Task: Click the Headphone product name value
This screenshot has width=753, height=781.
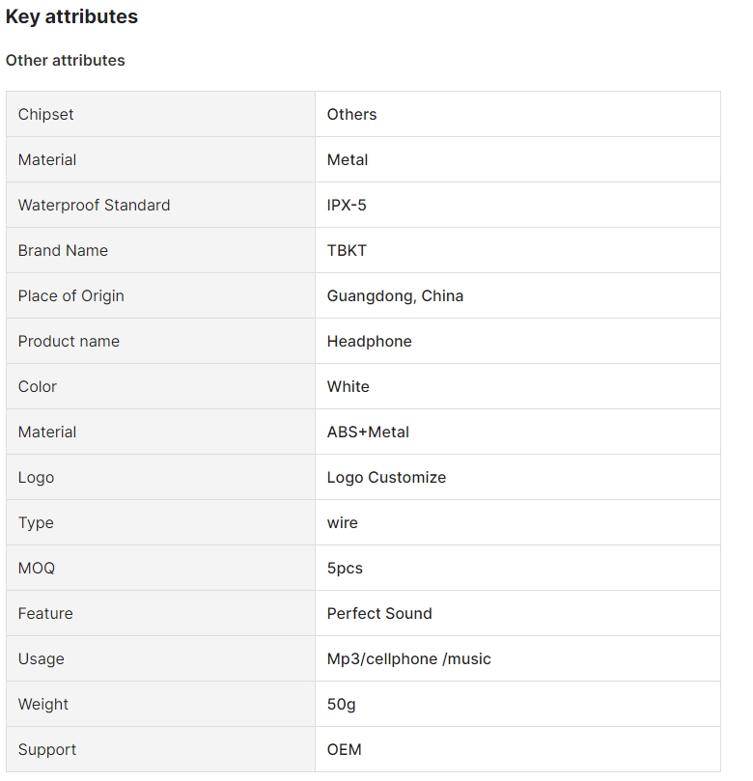Action: click(369, 341)
